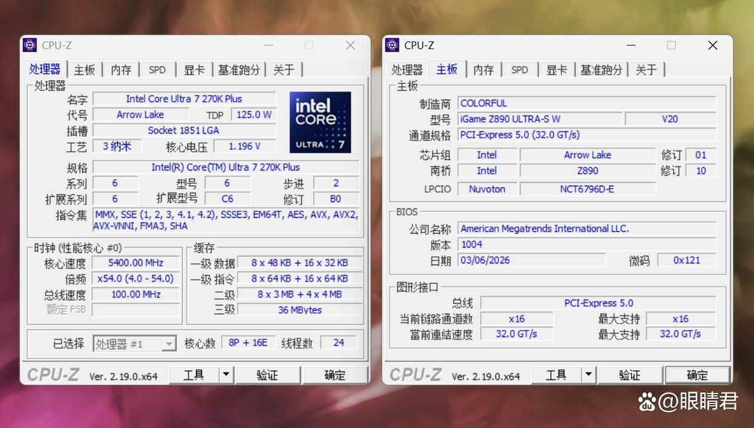Click the x54.0 (4.0 - 54.0) multiplier value
The image size is (754, 428).
136,279
